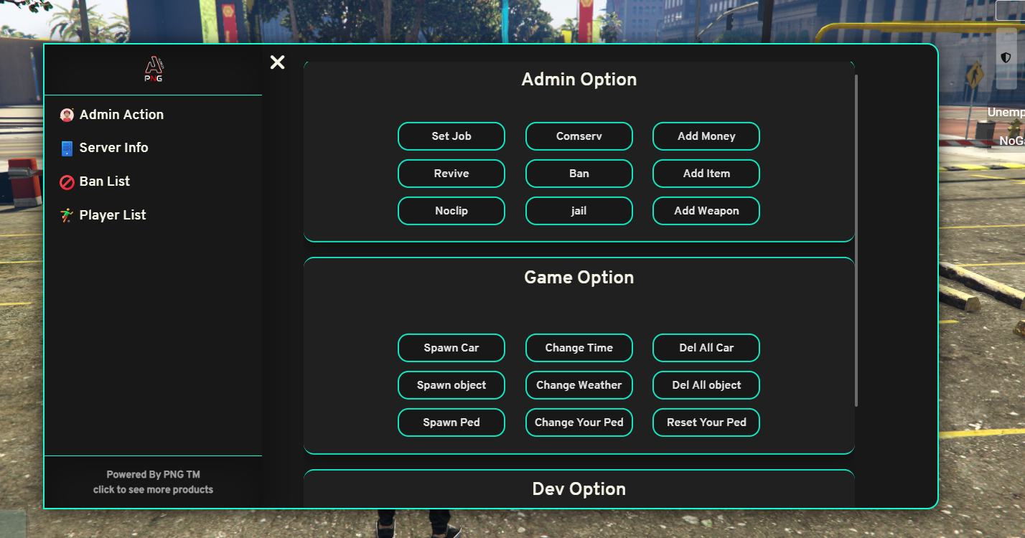
Task: Click the PNG logo at panel top
Action: coord(154,70)
